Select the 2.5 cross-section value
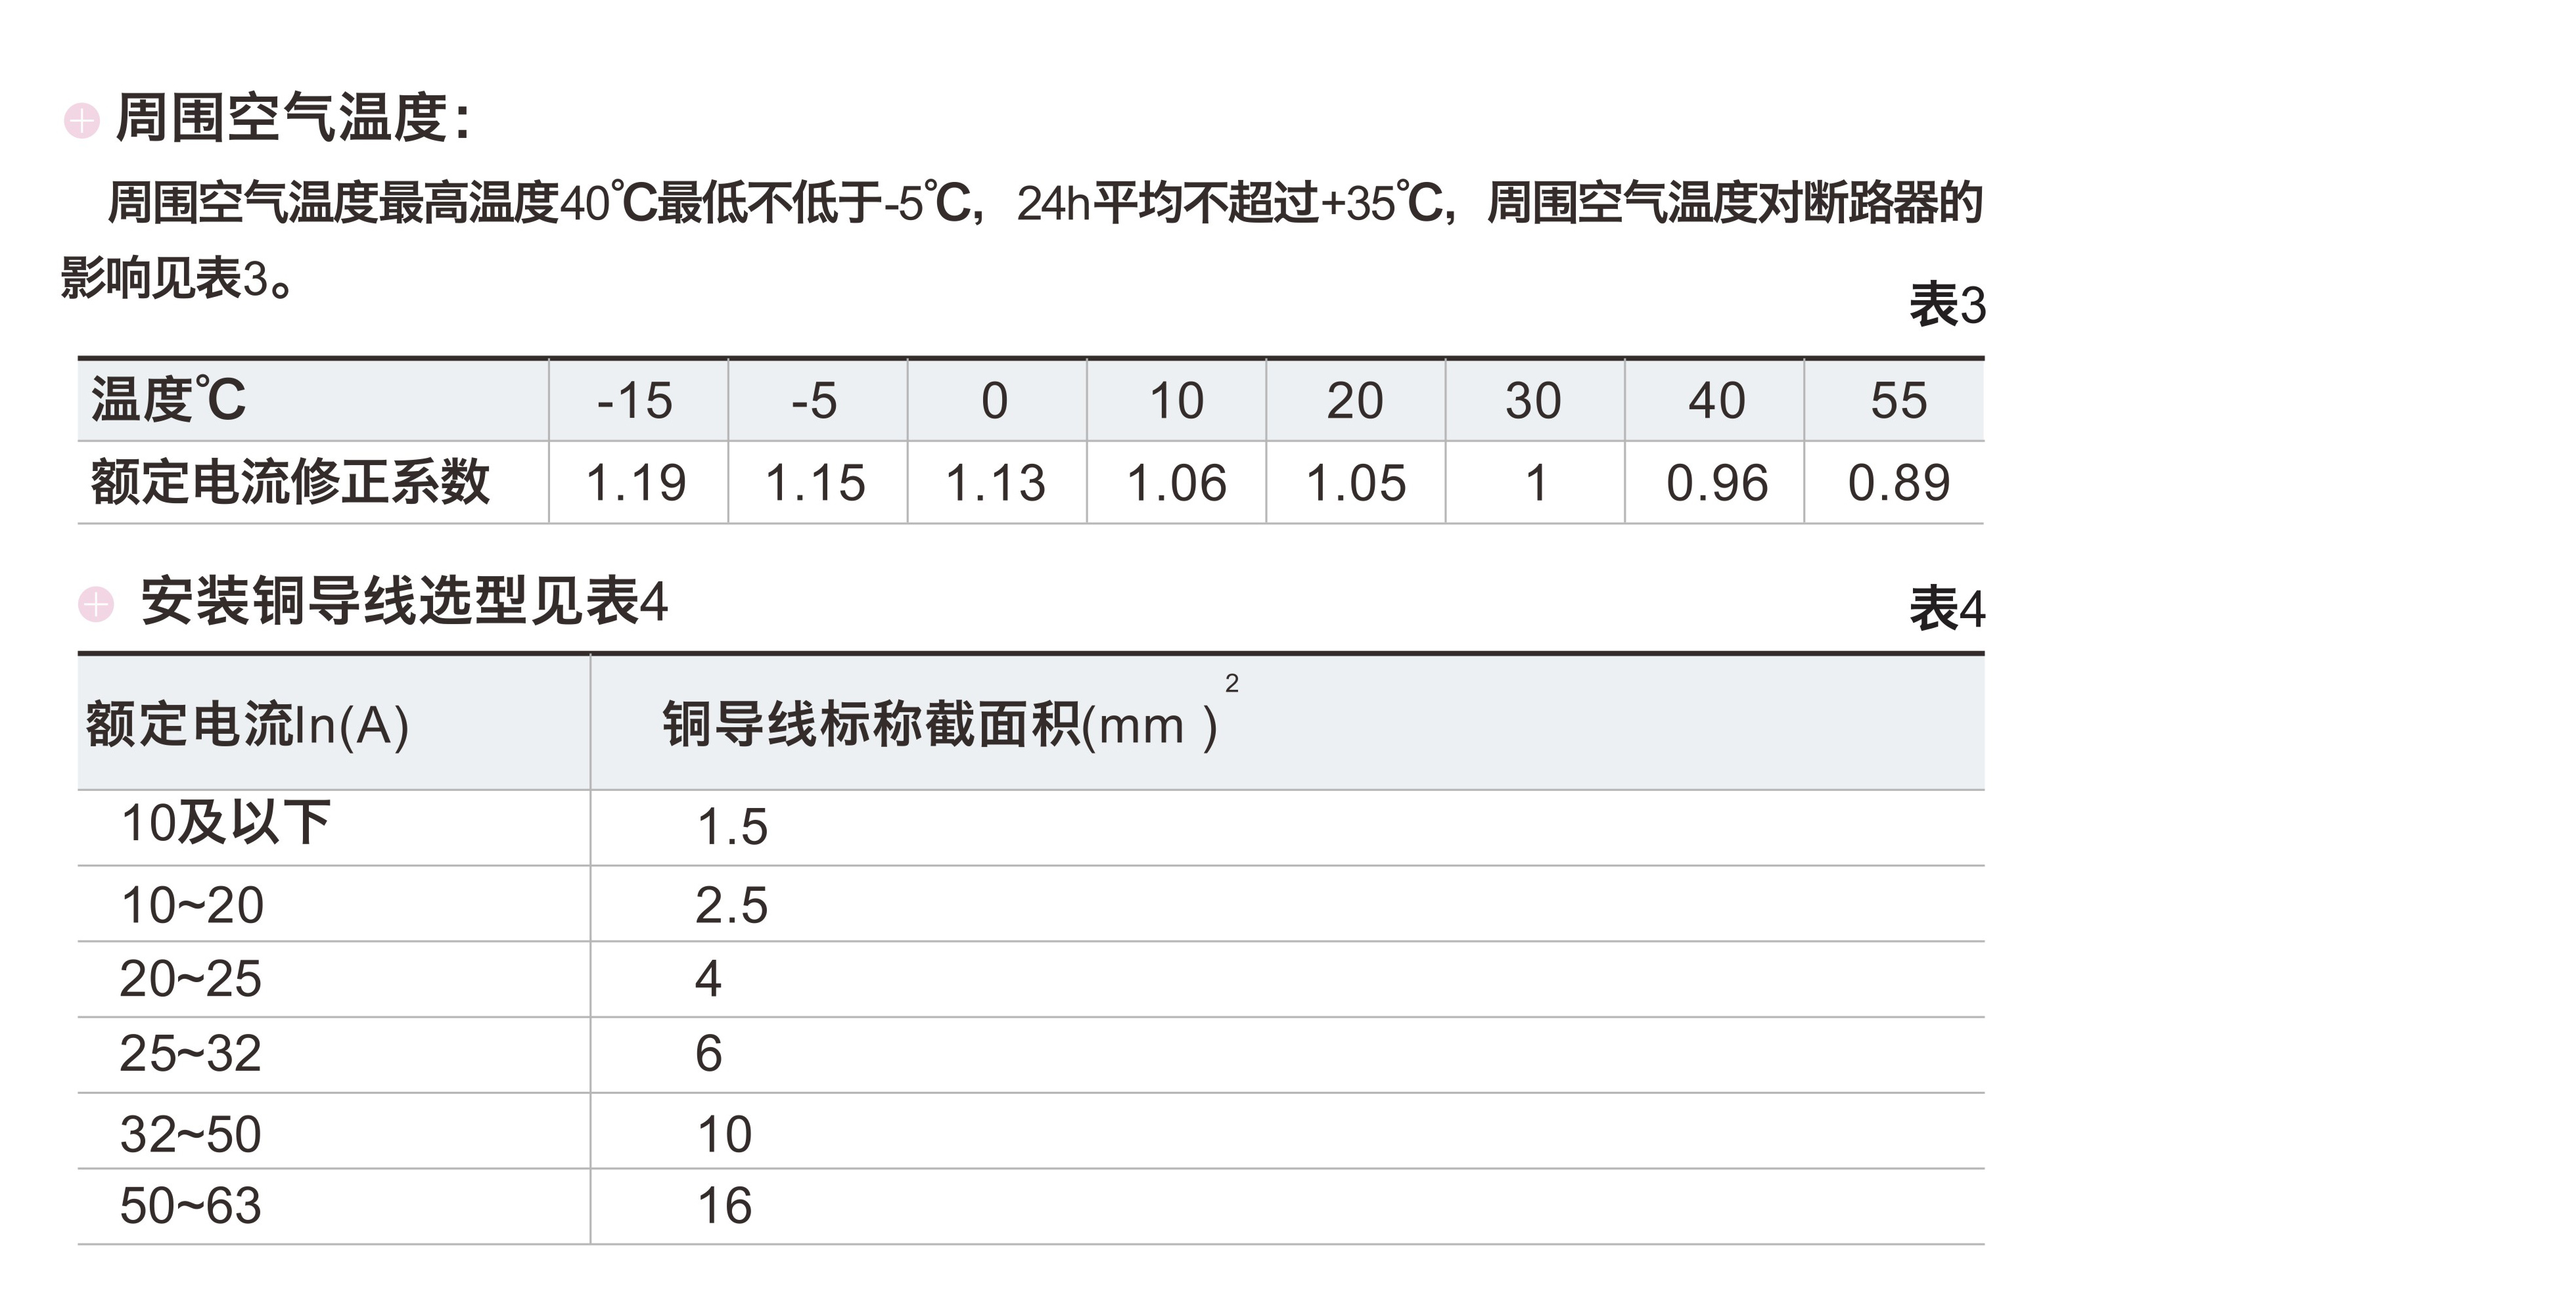 pyautogui.click(x=731, y=905)
